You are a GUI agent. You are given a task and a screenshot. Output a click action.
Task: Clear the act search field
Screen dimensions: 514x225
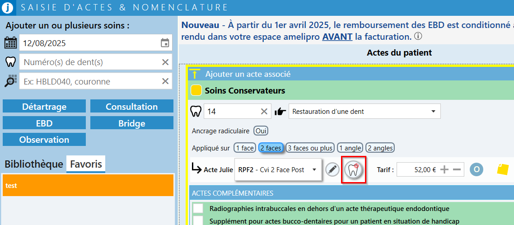tap(165, 81)
